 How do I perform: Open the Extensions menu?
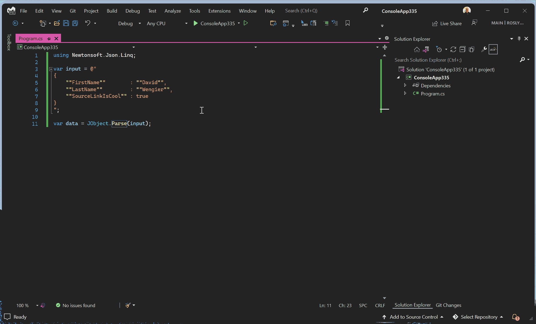point(219,10)
